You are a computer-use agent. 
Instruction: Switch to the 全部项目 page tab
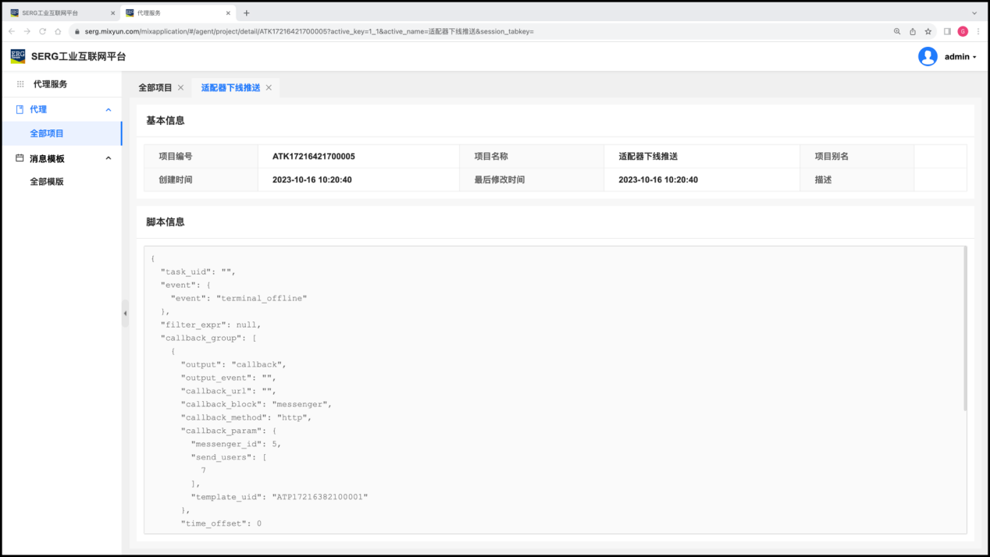pos(155,88)
